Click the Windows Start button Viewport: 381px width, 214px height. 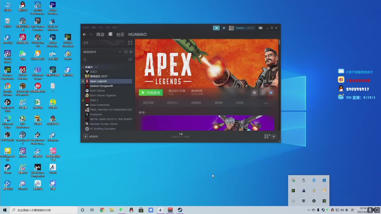tap(5, 210)
